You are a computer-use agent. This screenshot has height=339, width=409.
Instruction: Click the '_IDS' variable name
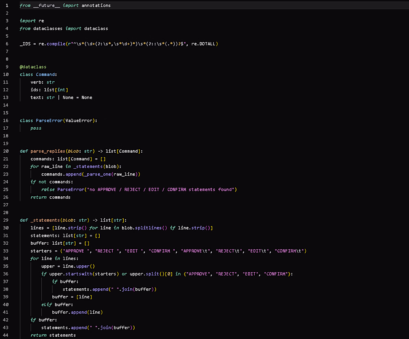tap(25, 44)
